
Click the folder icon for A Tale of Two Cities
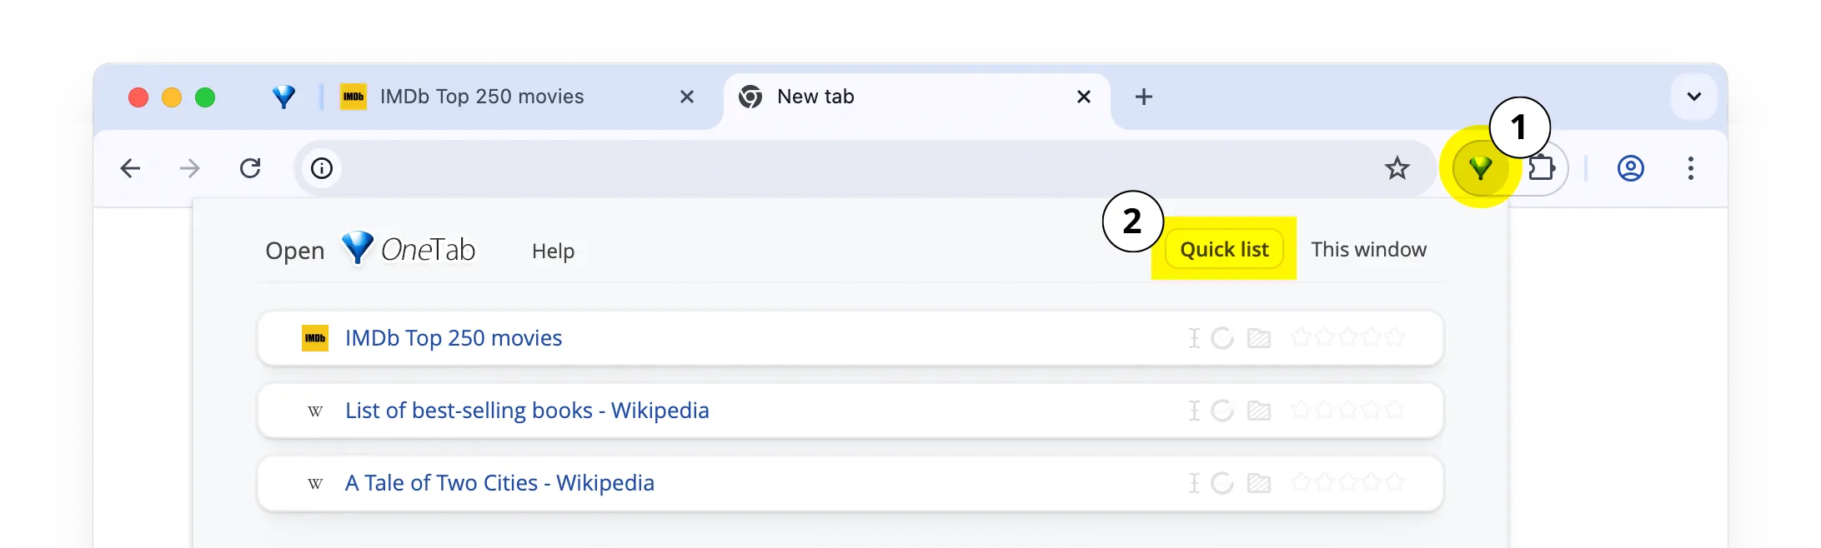(x=1258, y=483)
